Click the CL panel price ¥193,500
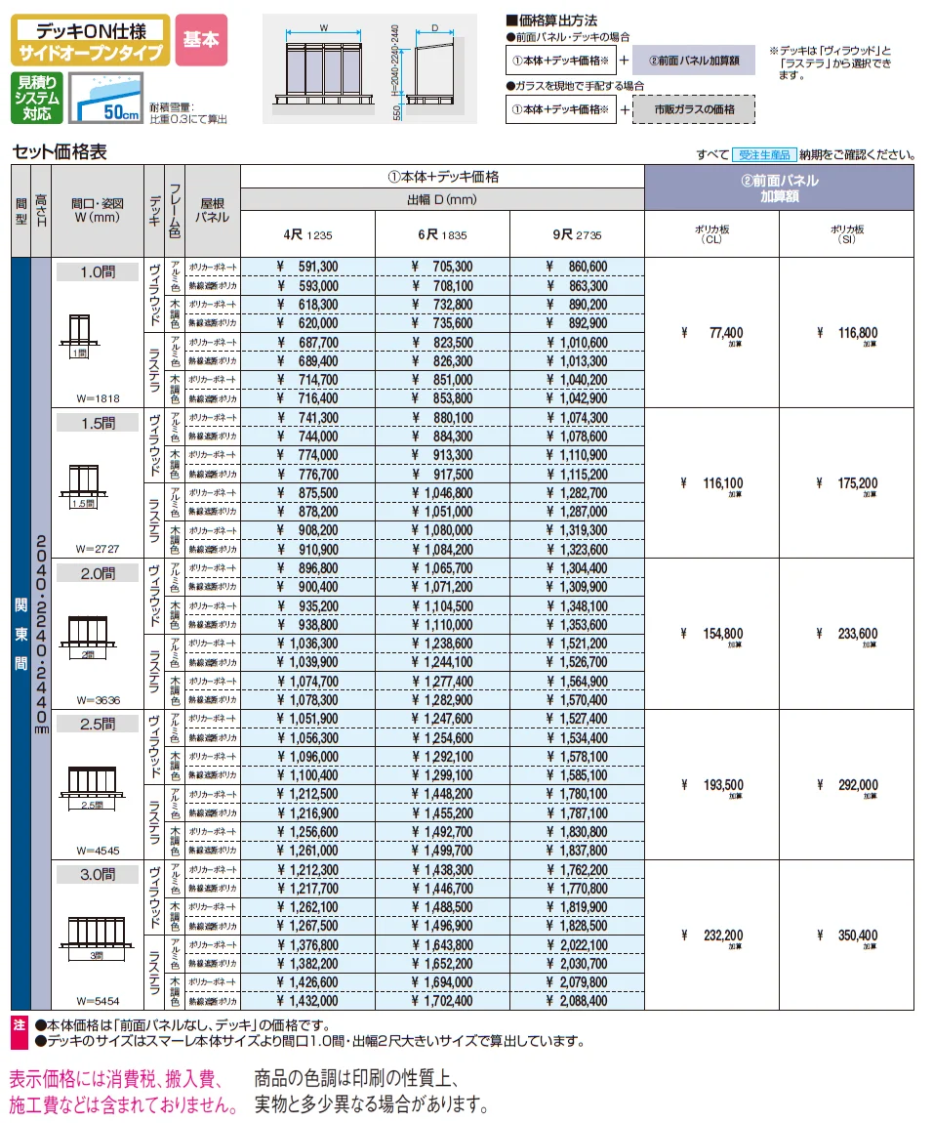This screenshot has width=933, height=1123. [x=712, y=785]
